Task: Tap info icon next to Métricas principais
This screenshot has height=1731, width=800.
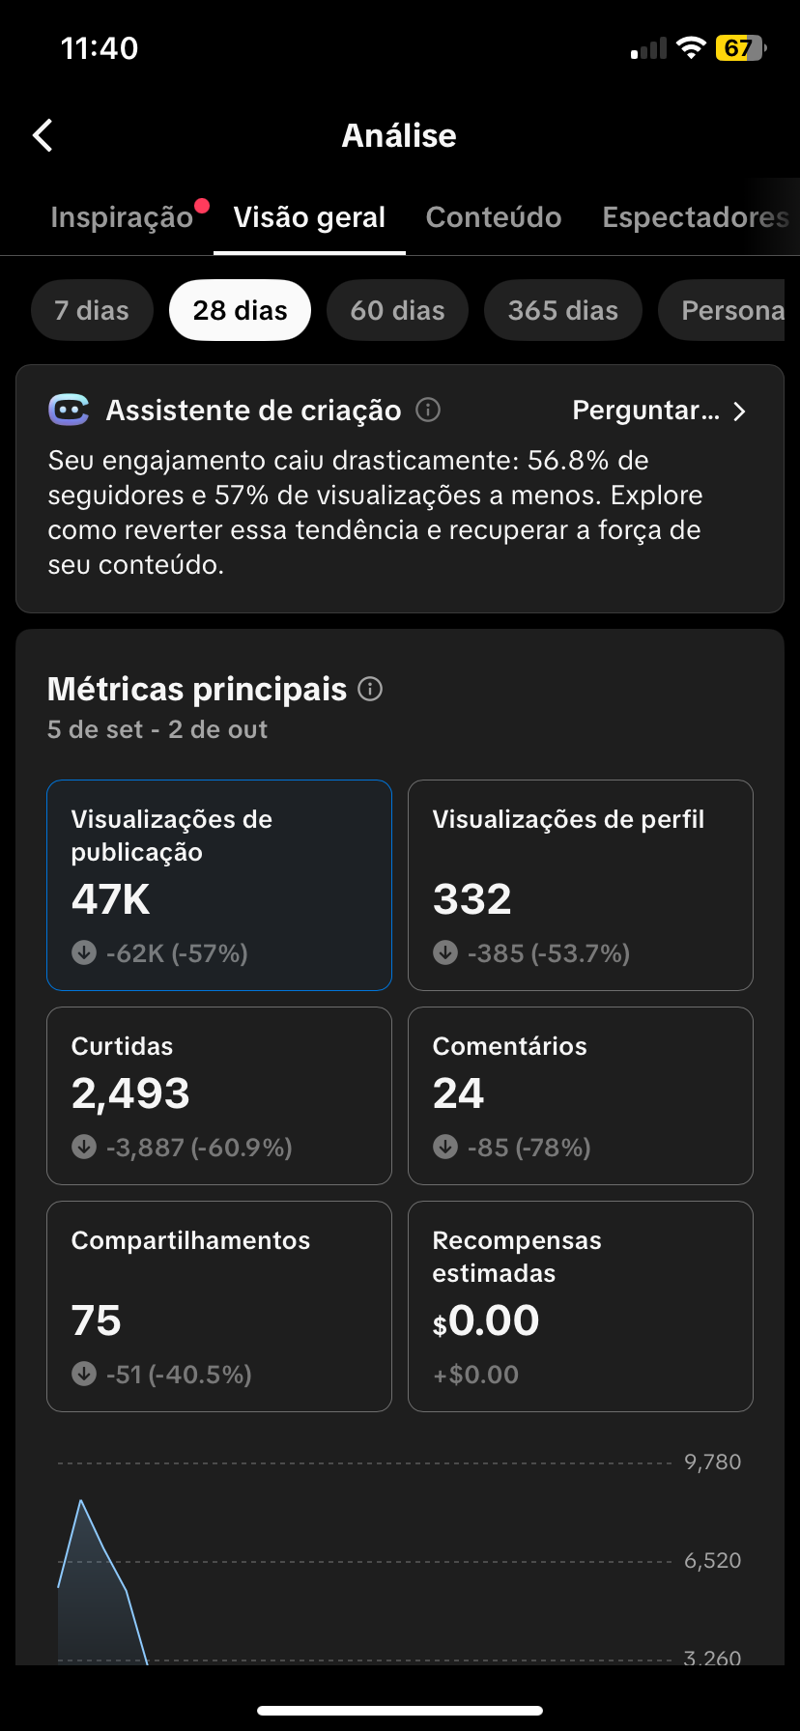Action: [370, 689]
